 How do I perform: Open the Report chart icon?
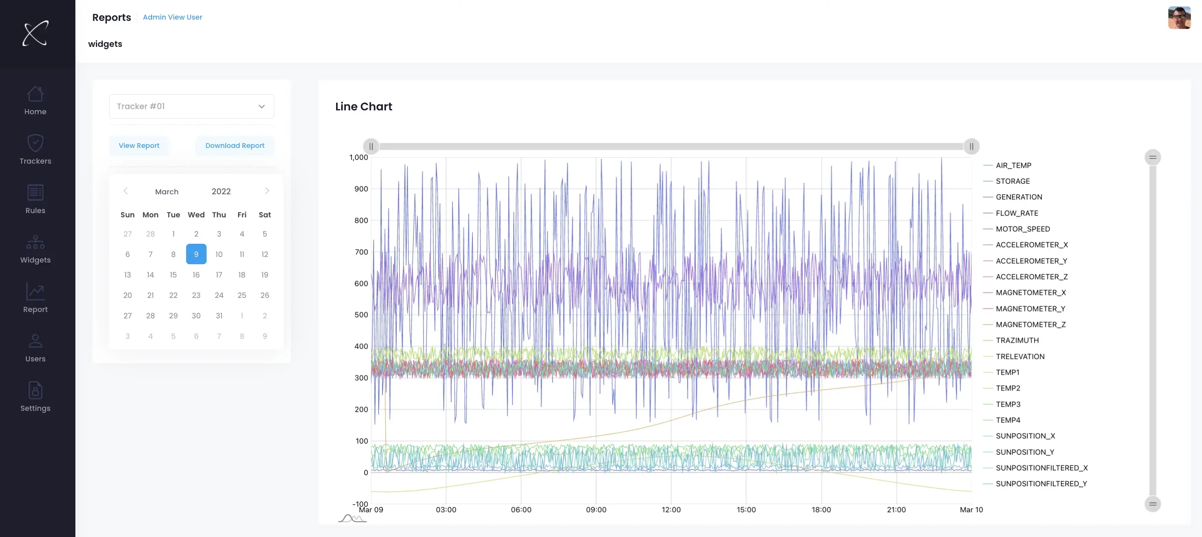point(35,292)
